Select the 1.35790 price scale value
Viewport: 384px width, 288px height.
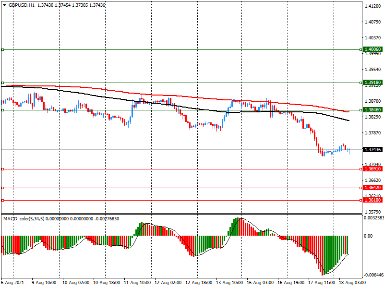[x=373, y=212]
